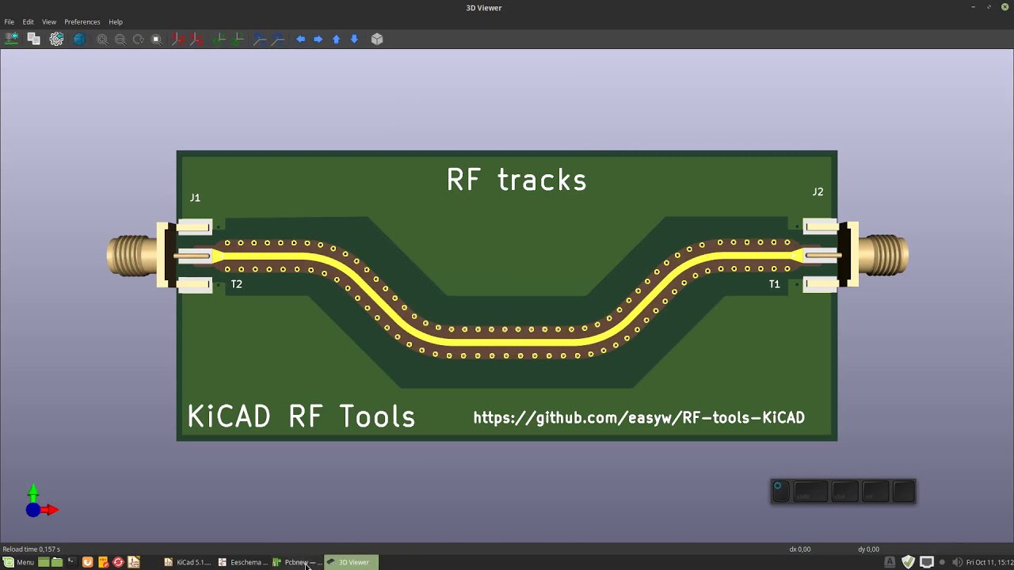Open the Help menu

116,22
